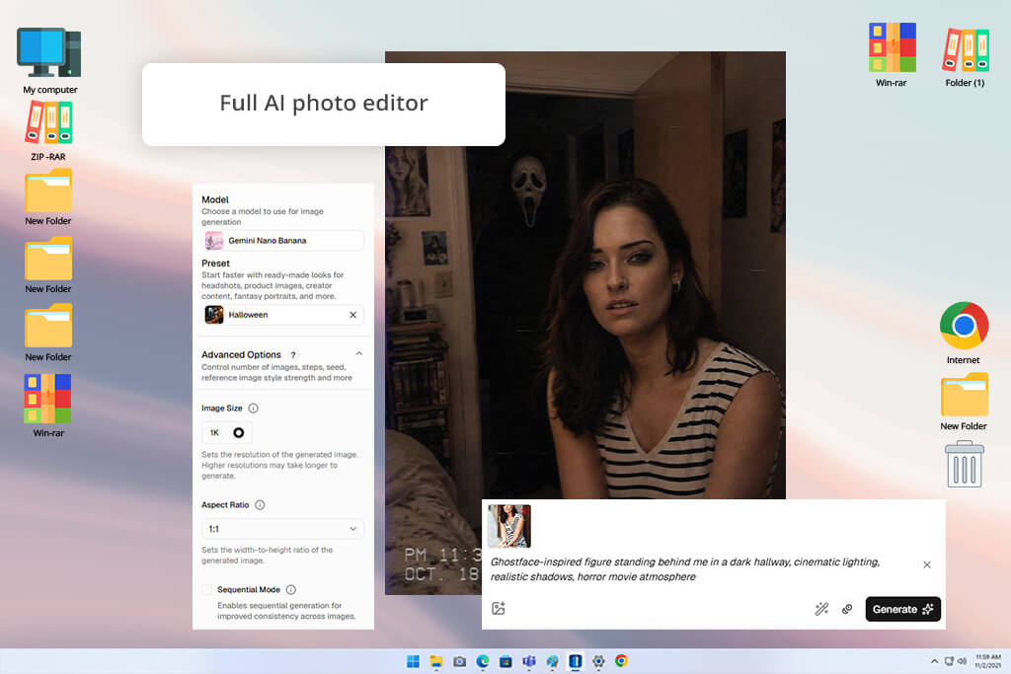Click the Gemini Nano Banana model icon
The image size is (1011, 674).
[x=214, y=241]
